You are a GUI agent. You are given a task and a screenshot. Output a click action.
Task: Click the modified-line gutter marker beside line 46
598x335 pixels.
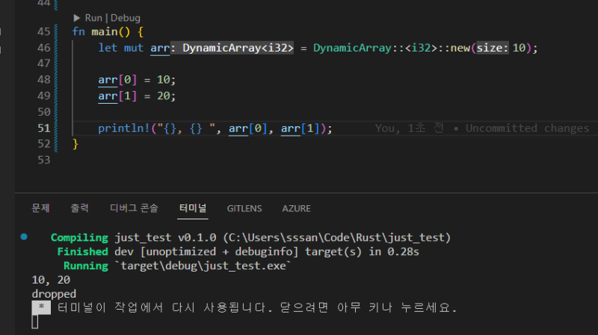pos(1,48)
